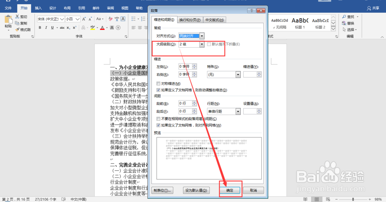This screenshot has height=202, width=386.
Task: Uncheck the snap to grid (对齐到网格) checkbox
Action: [158, 125]
